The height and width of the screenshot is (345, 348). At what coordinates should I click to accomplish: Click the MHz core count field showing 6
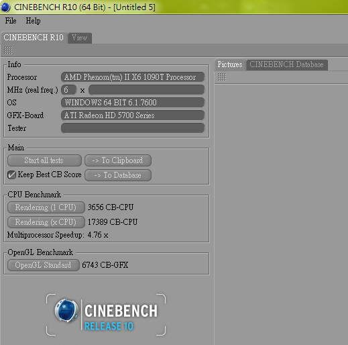[68, 90]
